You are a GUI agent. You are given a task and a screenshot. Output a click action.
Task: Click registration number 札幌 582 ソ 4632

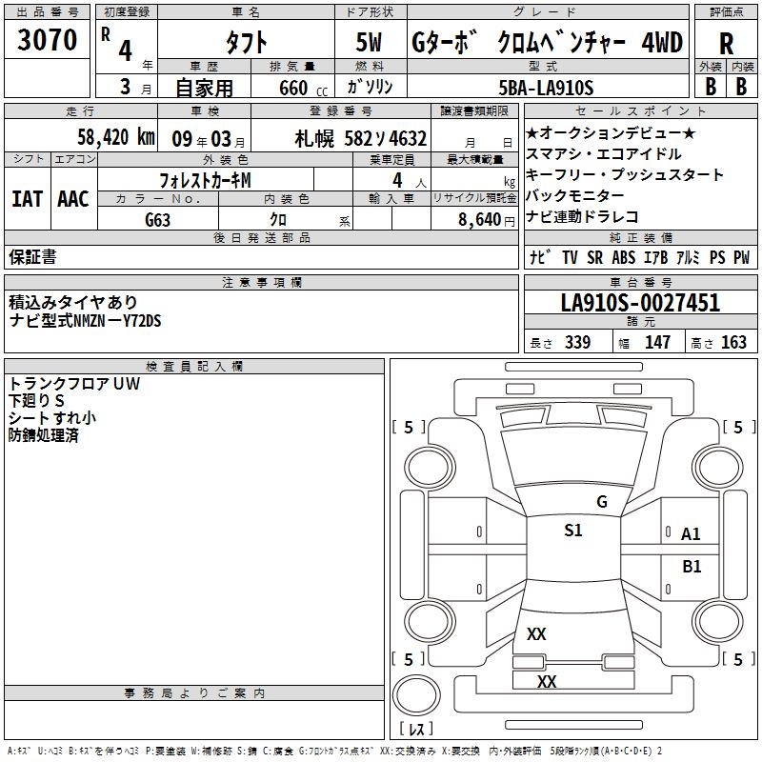[361, 139]
